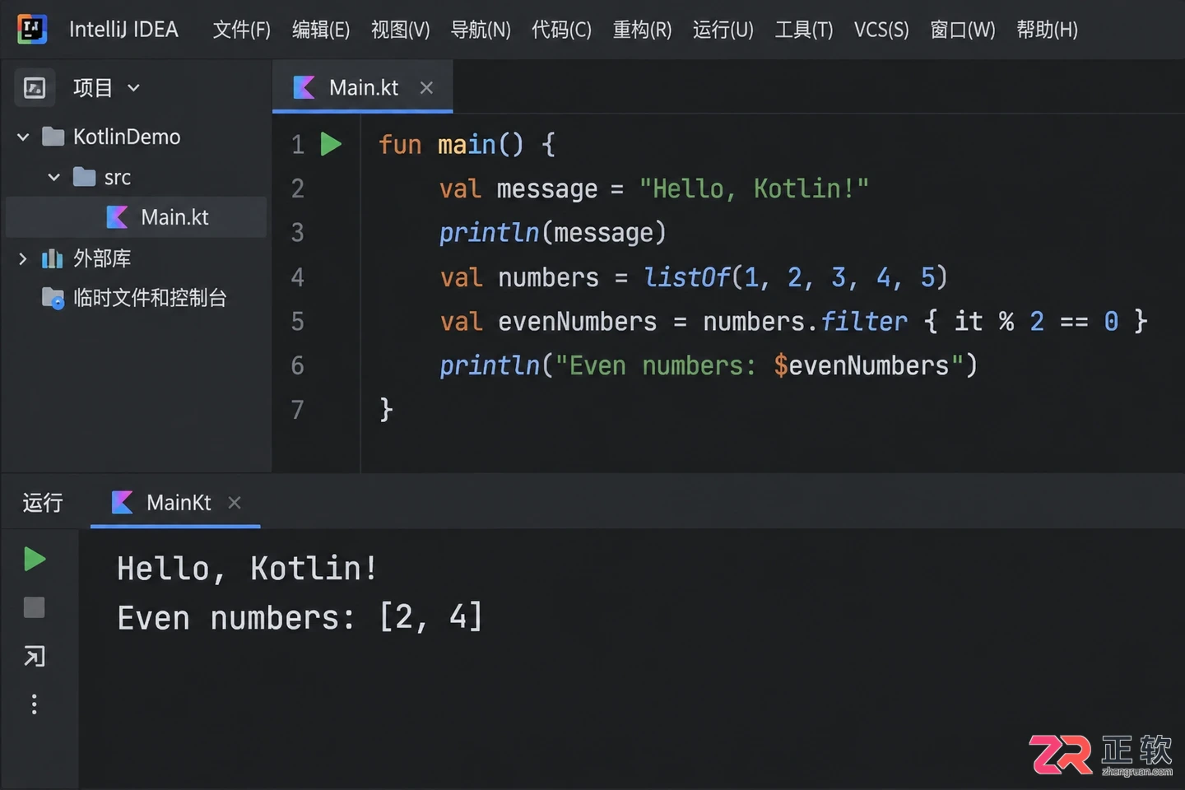This screenshot has height=790, width=1185.
Task: Open the VCS(S) menu
Action: (881, 30)
